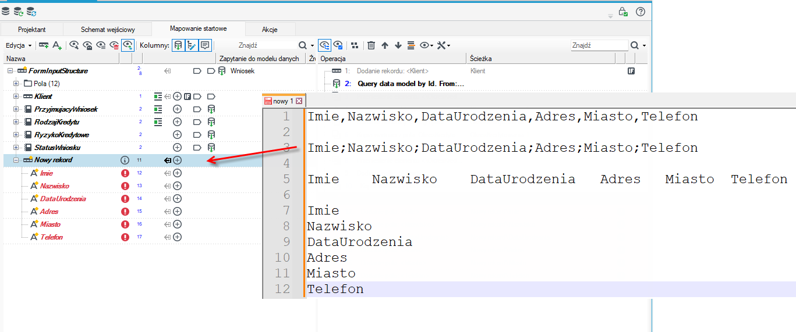796x332 pixels.
Task: Click the eye with list lines icon
Action: point(101,45)
